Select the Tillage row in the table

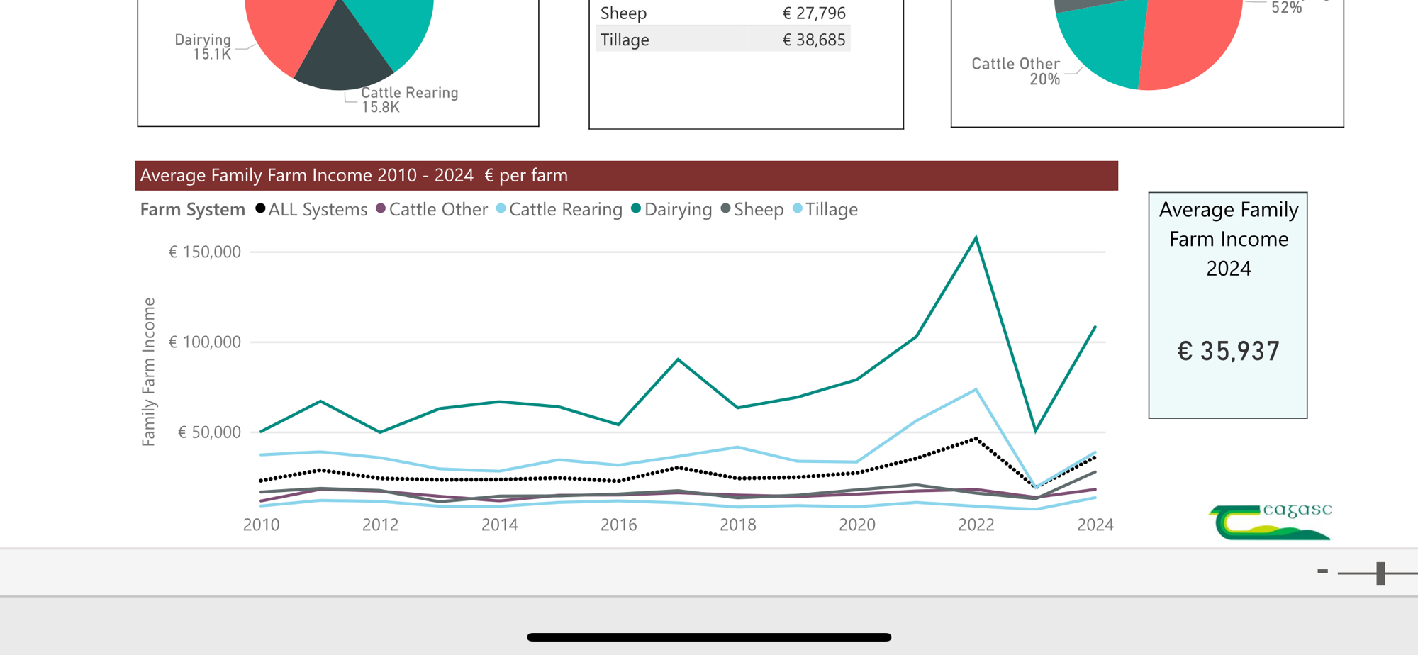tap(722, 40)
